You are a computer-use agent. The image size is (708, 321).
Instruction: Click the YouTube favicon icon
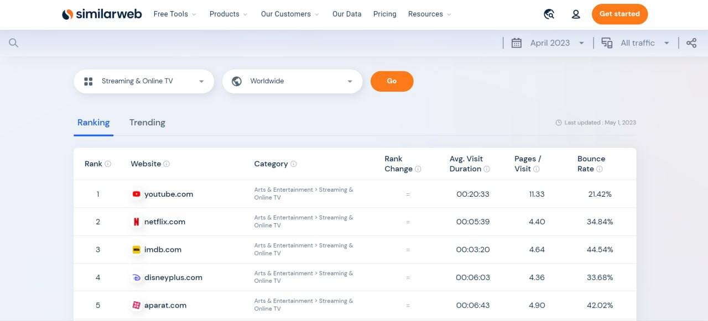(136, 194)
